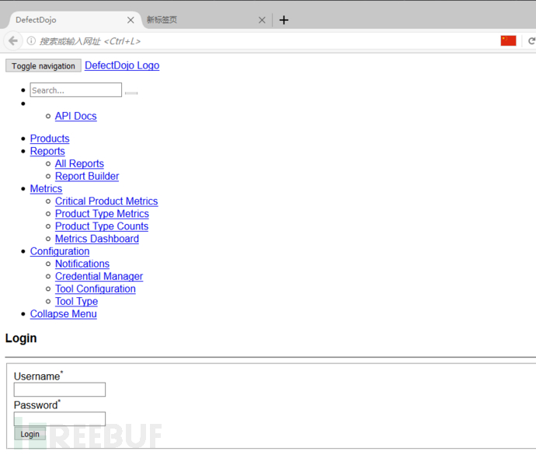Click the Username input field
Screen dimensions: 536x455
60,390
